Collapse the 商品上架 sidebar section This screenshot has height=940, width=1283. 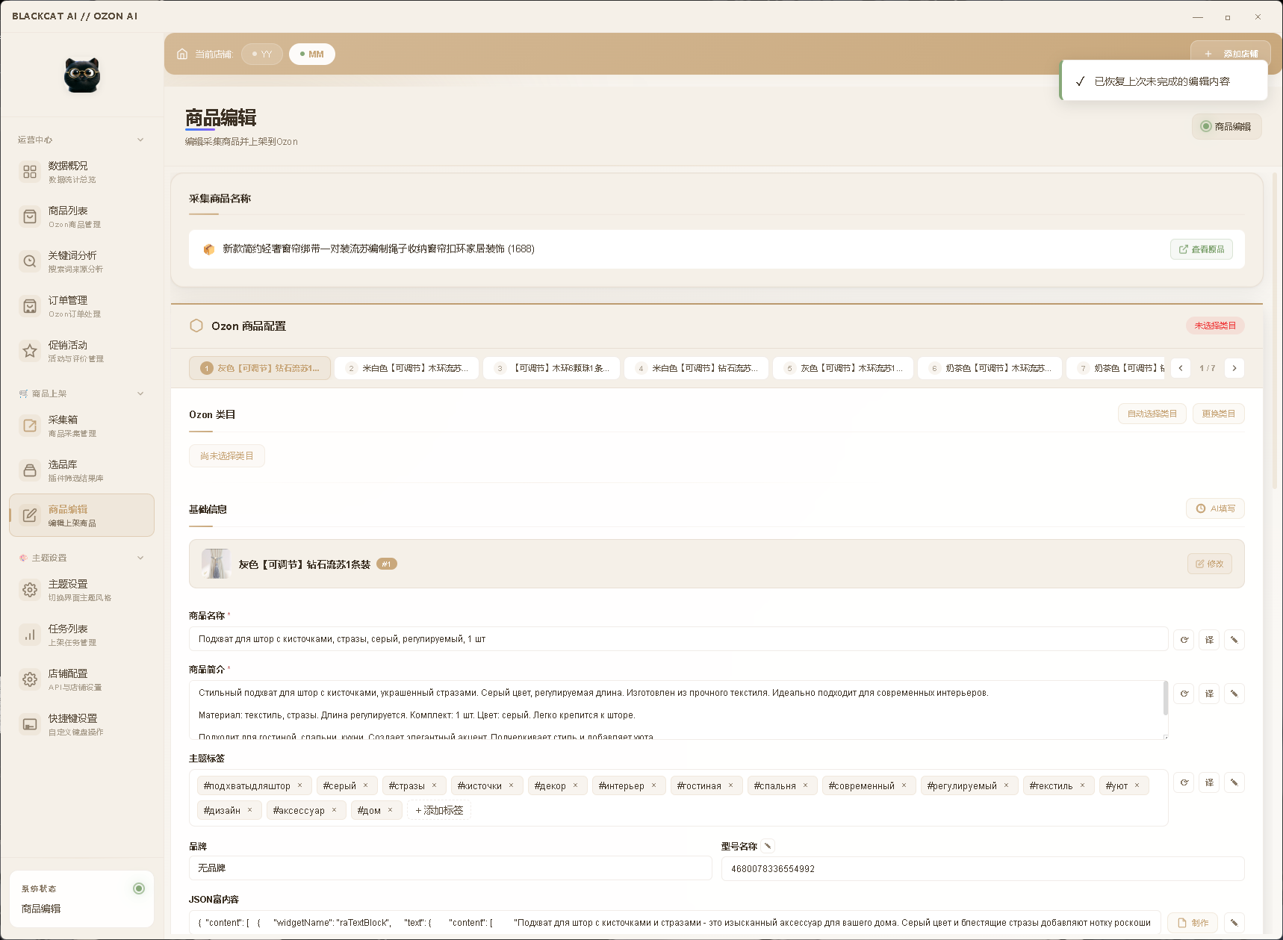(x=140, y=393)
